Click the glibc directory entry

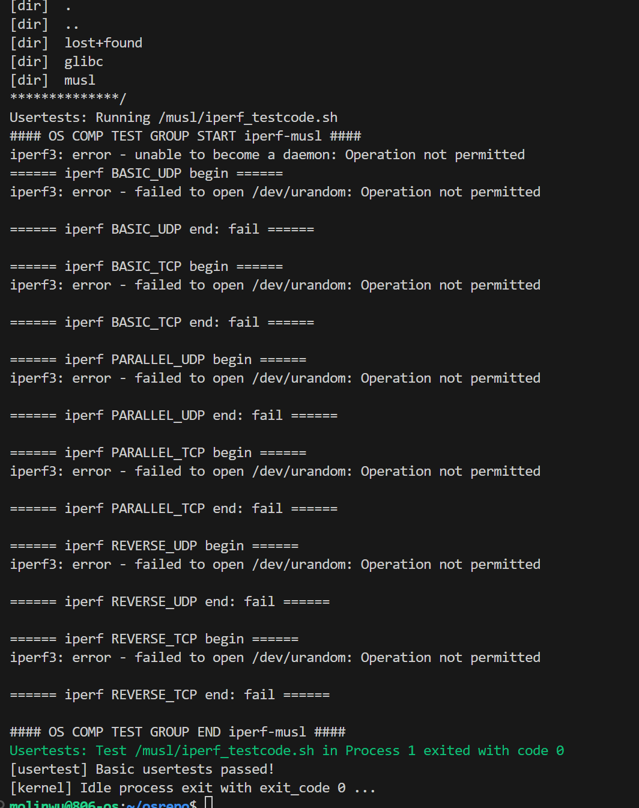click(x=83, y=62)
